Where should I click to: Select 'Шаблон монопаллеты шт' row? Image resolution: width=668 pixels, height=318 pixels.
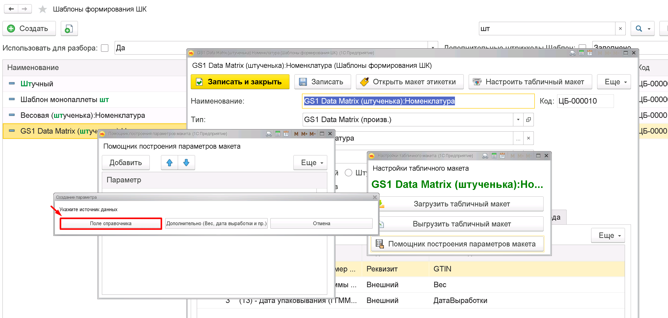pos(95,100)
